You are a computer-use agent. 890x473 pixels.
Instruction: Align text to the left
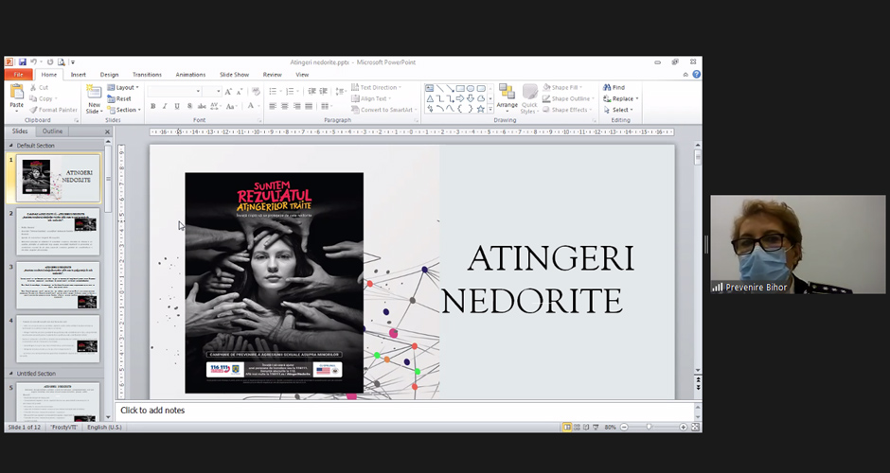pyautogui.click(x=273, y=106)
